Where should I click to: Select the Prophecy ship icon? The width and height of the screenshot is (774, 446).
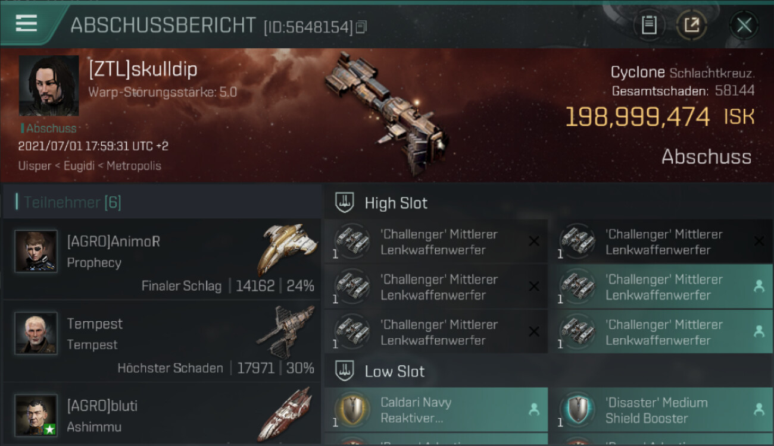(288, 249)
